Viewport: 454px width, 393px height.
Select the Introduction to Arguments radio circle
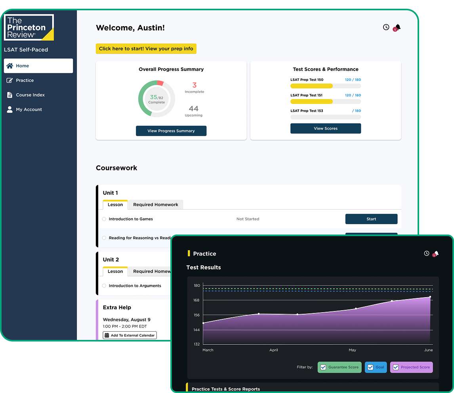click(104, 286)
